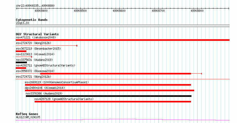Click ruler position 49908800
The image size is (237, 123).
coord(197,11)
